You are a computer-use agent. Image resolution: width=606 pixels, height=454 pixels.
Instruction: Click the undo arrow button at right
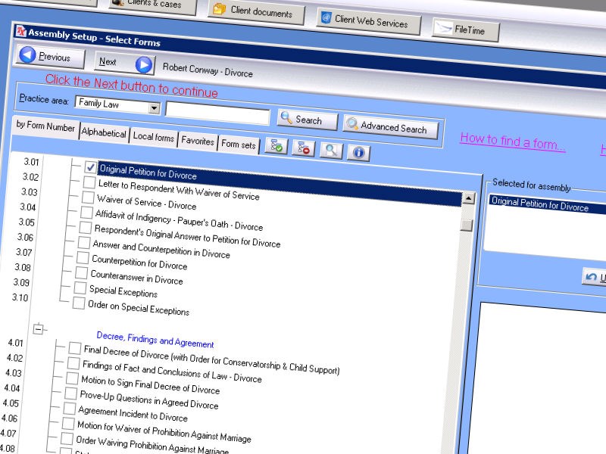point(594,276)
